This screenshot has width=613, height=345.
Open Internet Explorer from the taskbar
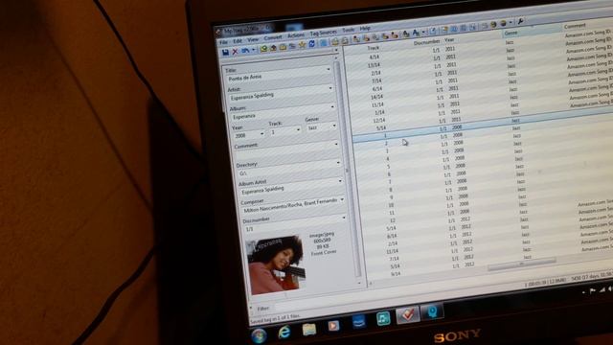tap(284, 332)
